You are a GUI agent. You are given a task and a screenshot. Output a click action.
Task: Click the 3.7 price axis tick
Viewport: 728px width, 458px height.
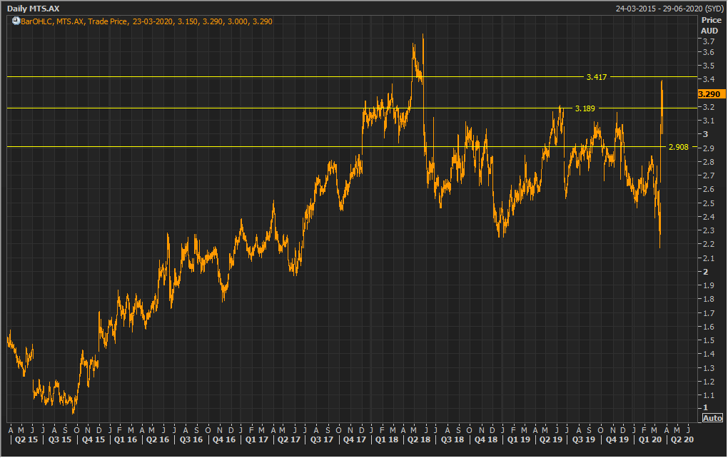(706, 42)
